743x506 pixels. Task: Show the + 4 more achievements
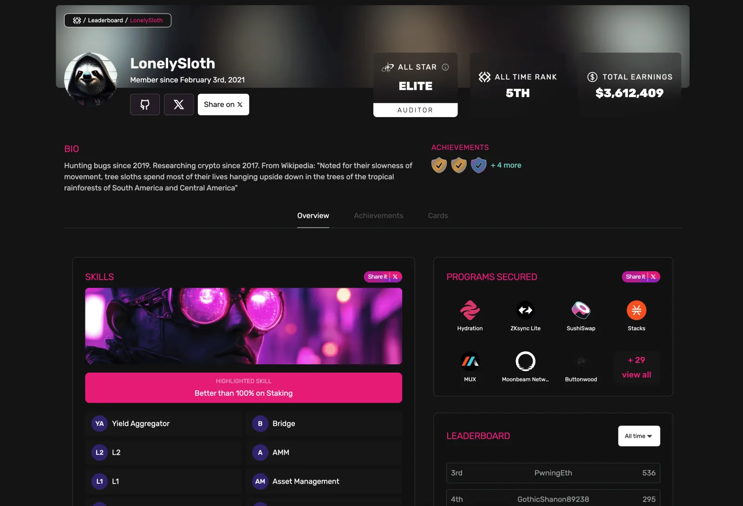pos(506,165)
